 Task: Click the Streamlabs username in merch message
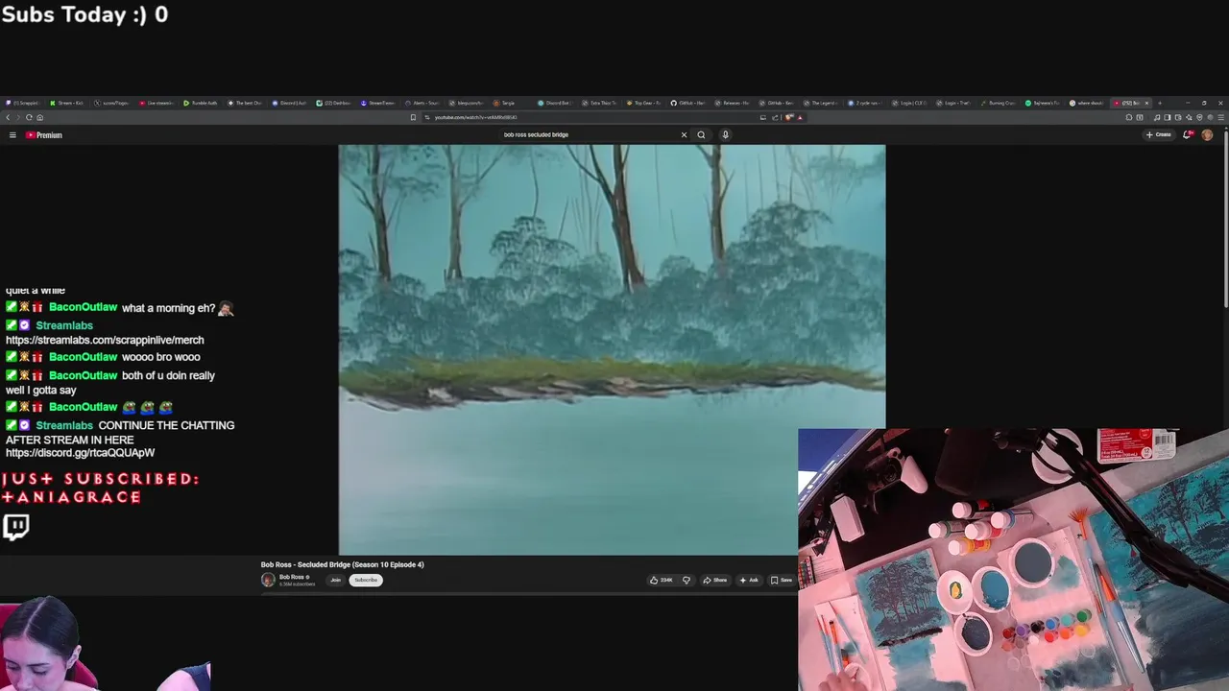[64, 325]
